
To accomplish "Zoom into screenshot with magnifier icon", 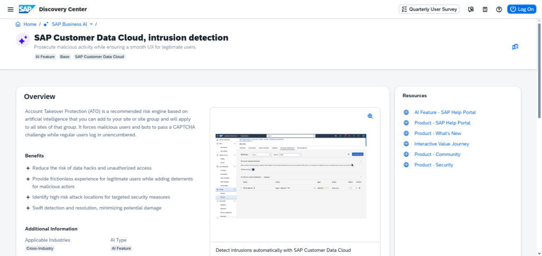I will (x=370, y=116).
